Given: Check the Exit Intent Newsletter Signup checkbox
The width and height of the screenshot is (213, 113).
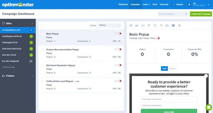Looking at the screenshot, I should [x=42, y=65].
